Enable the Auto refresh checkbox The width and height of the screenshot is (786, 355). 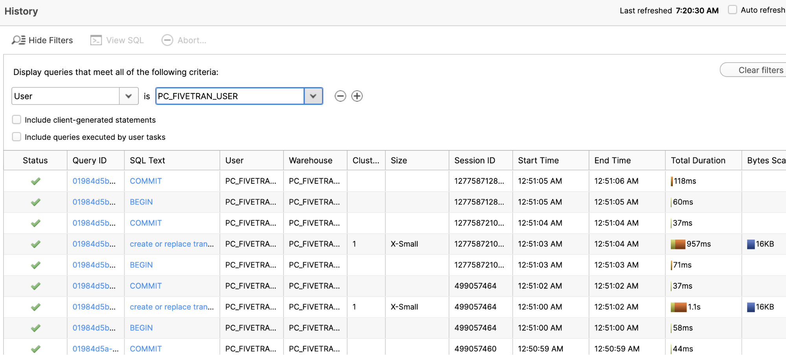point(732,10)
